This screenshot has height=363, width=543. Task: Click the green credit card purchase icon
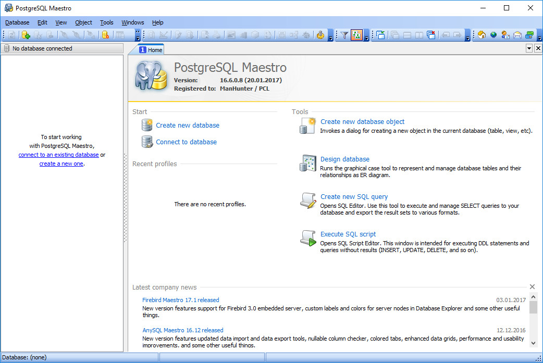(529, 35)
